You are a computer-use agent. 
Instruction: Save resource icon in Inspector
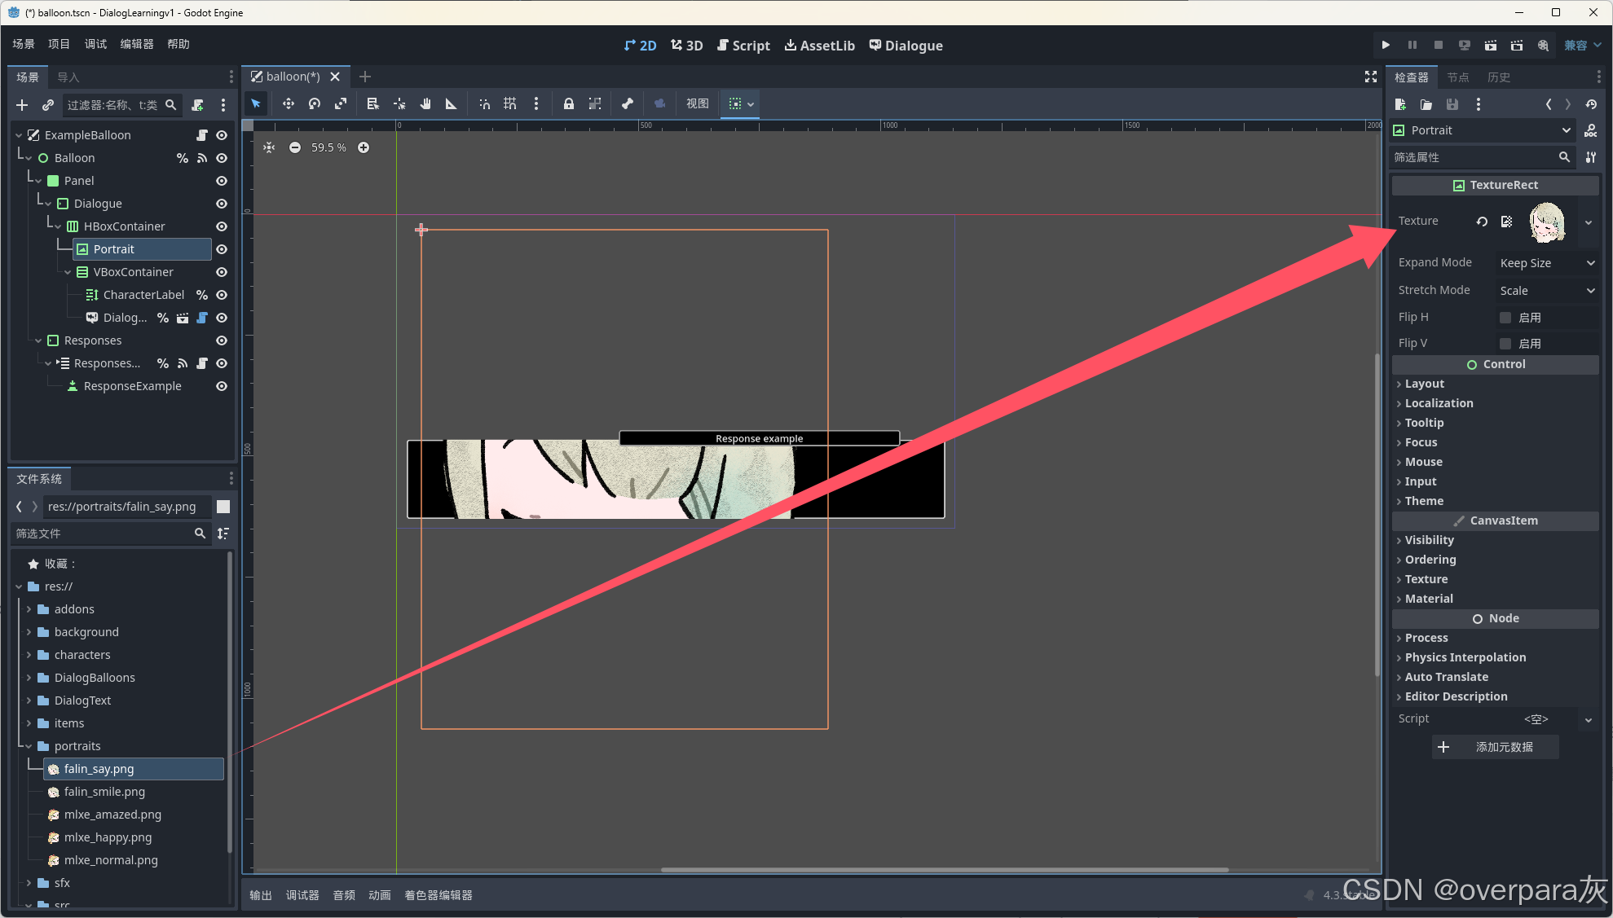point(1452,104)
